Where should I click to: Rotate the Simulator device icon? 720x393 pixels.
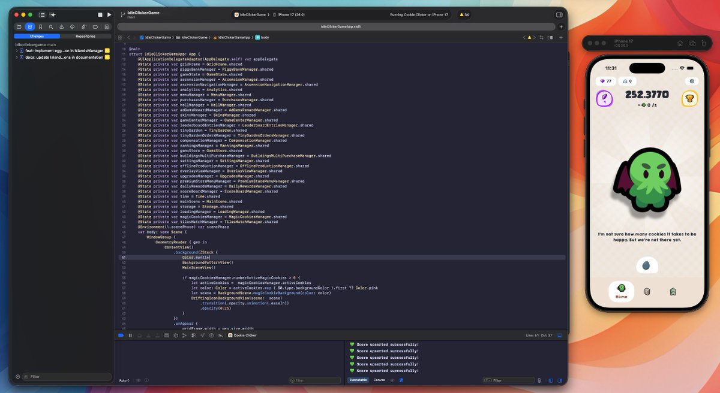coord(704,44)
